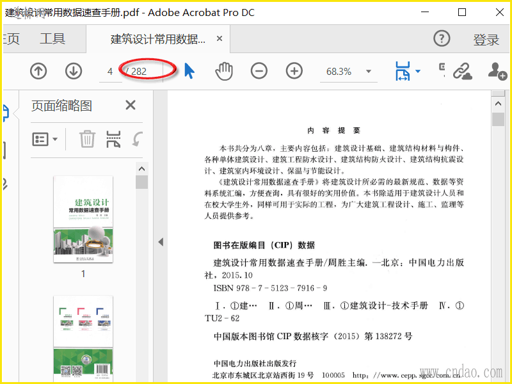Maximize the Acrobat window

(461, 12)
